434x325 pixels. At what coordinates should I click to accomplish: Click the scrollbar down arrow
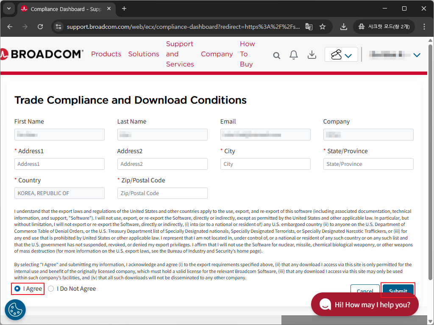pyautogui.click(x=430, y=321)
